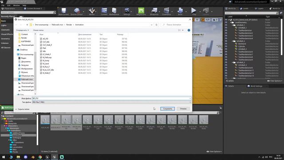This screenshot has width=284, height=160.
Task: Open the Megascans toolbar icon
Action: click(x=141, y=11)
